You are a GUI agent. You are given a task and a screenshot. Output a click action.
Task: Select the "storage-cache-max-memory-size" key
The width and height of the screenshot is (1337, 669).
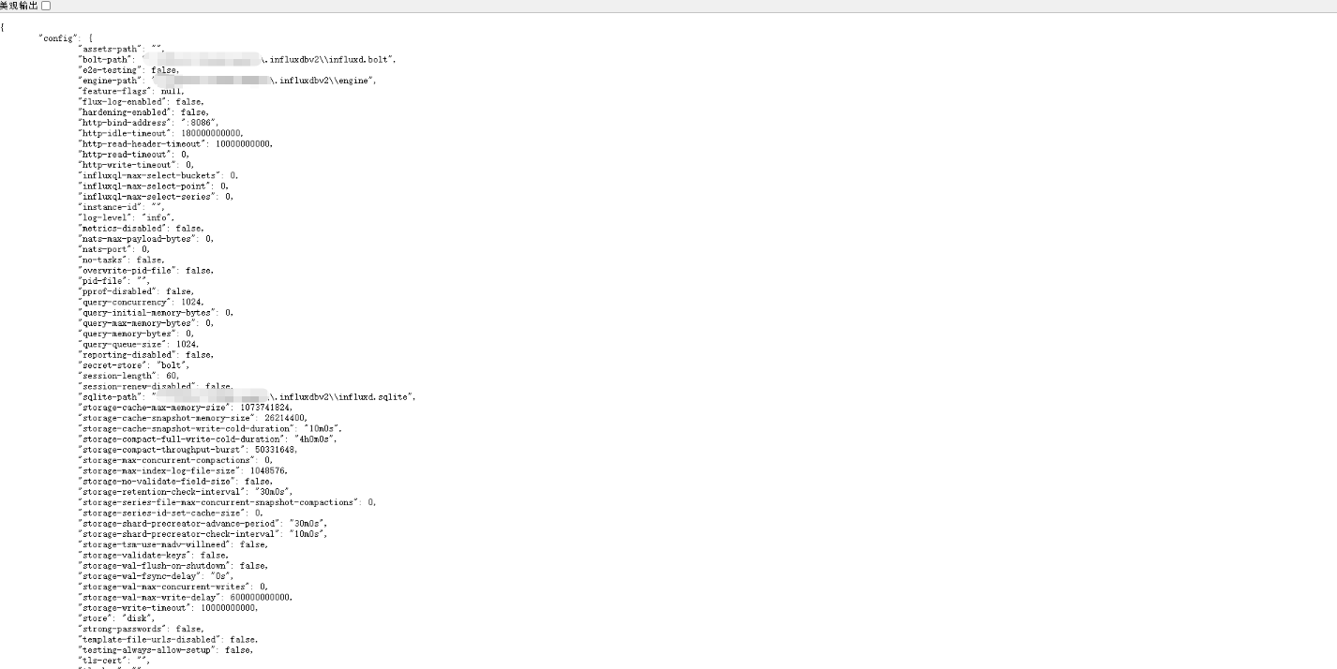pos(155,407)
